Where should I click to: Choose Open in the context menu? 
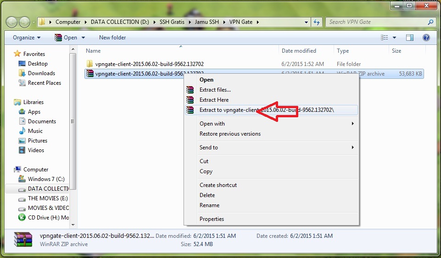pos(271,80)
